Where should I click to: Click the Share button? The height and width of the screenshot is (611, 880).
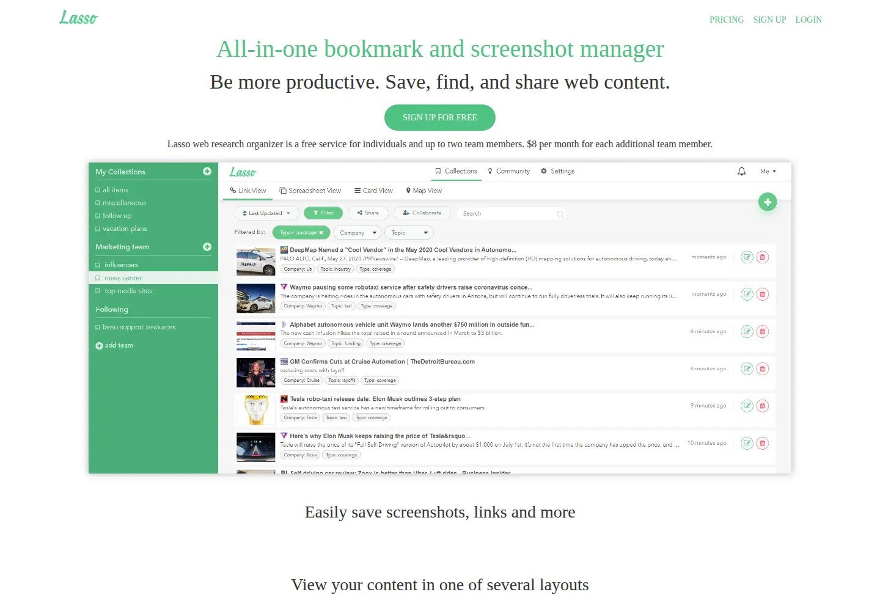[x=369, y=213]
